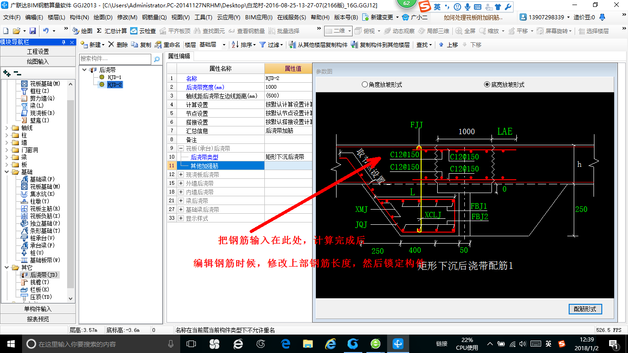628x353 pixels.
Task: Open the 文件(F) menu
Action: pos(12,17)
